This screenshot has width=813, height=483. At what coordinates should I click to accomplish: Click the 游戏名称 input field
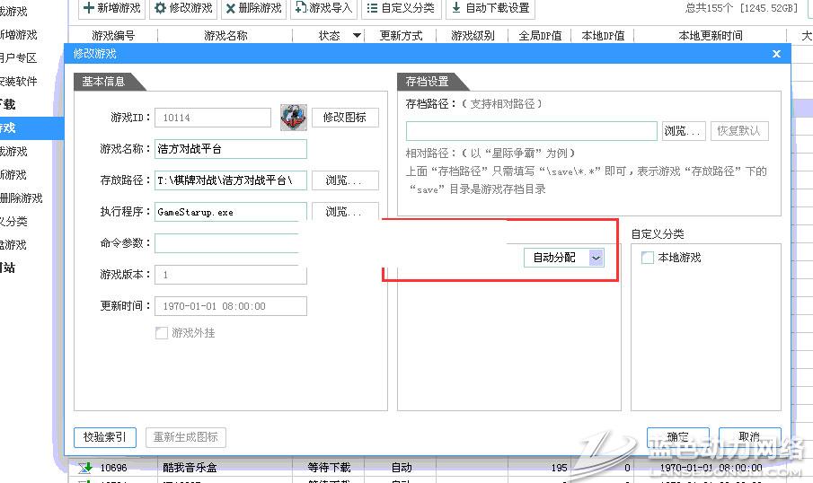click(230, 149)
